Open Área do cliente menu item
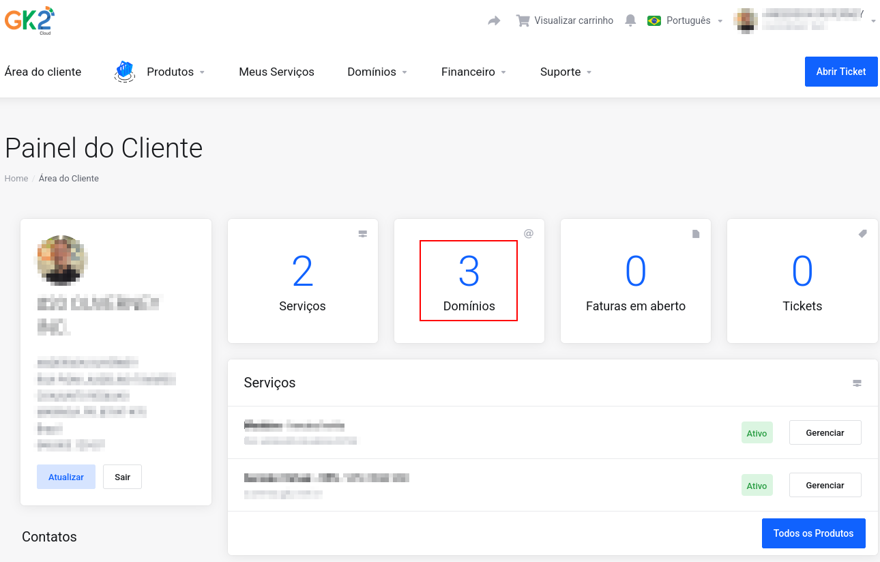Viewport: 880px width, 562px height. (x=43, y=72)
